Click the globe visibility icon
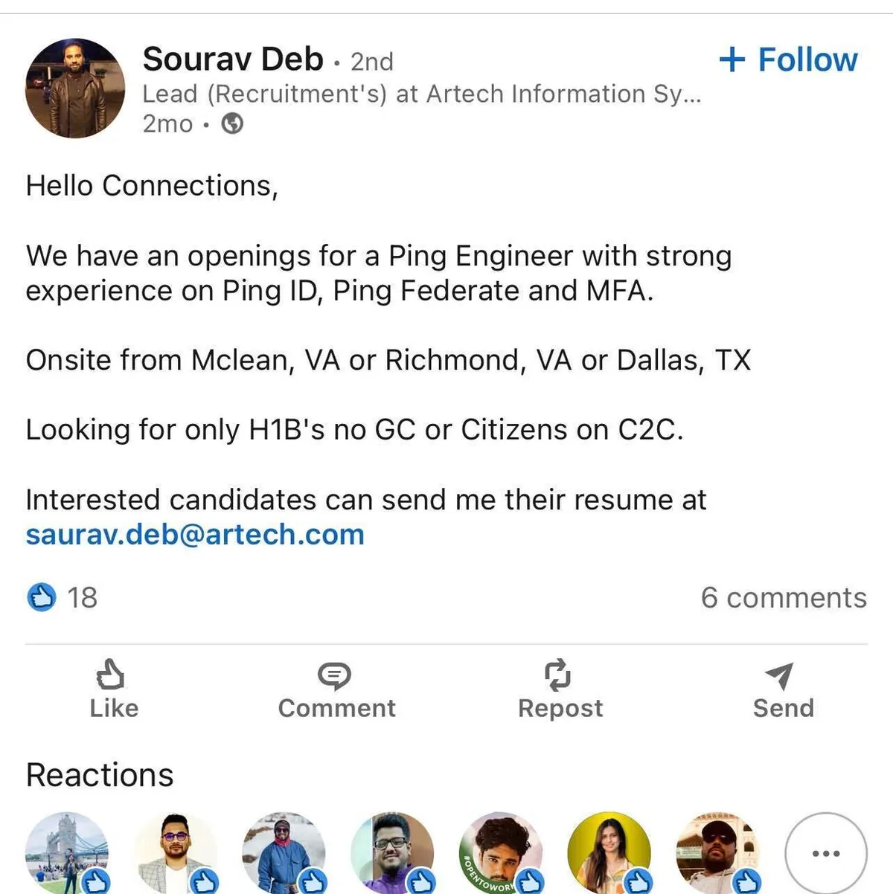Viewport: 893px width, 894px height. pos(233,123)
